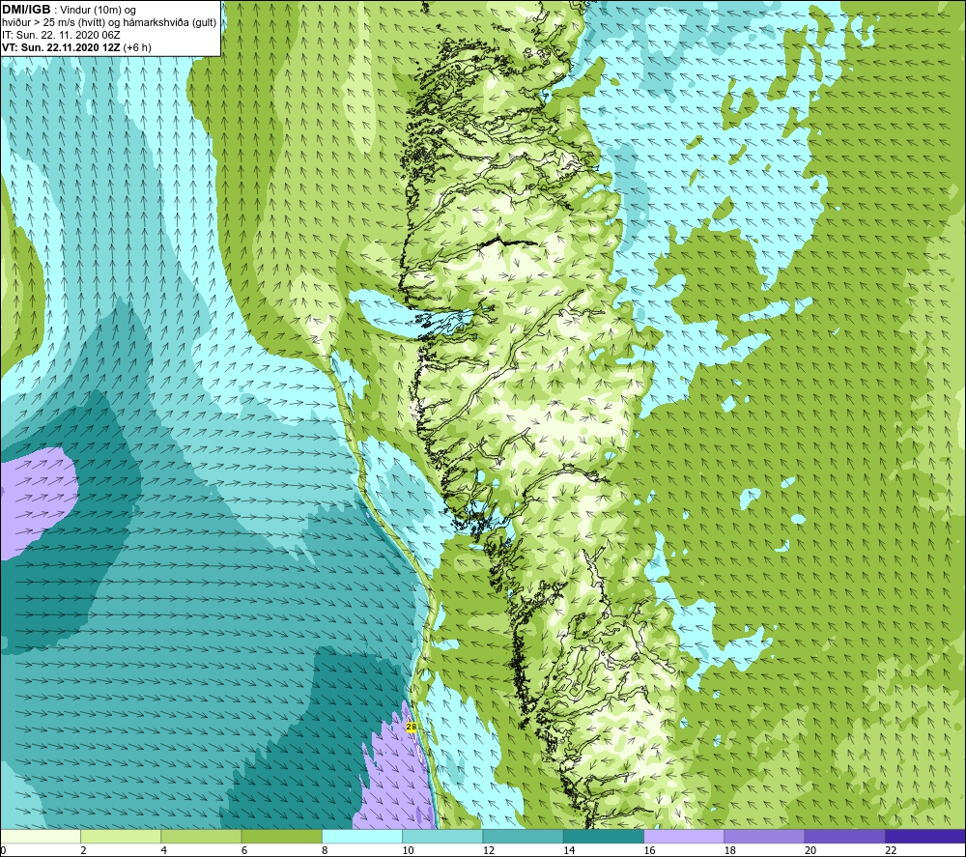
Task: Click the 20–22 m/s violet swatch
Action: (x=844, y=836)
